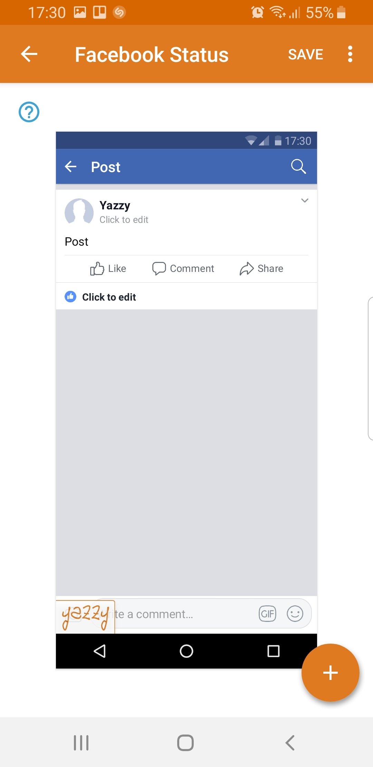The height and width of the screenshot is (767, 373).
Task: Edit the Yazzy profile picture
Action: 79,211
